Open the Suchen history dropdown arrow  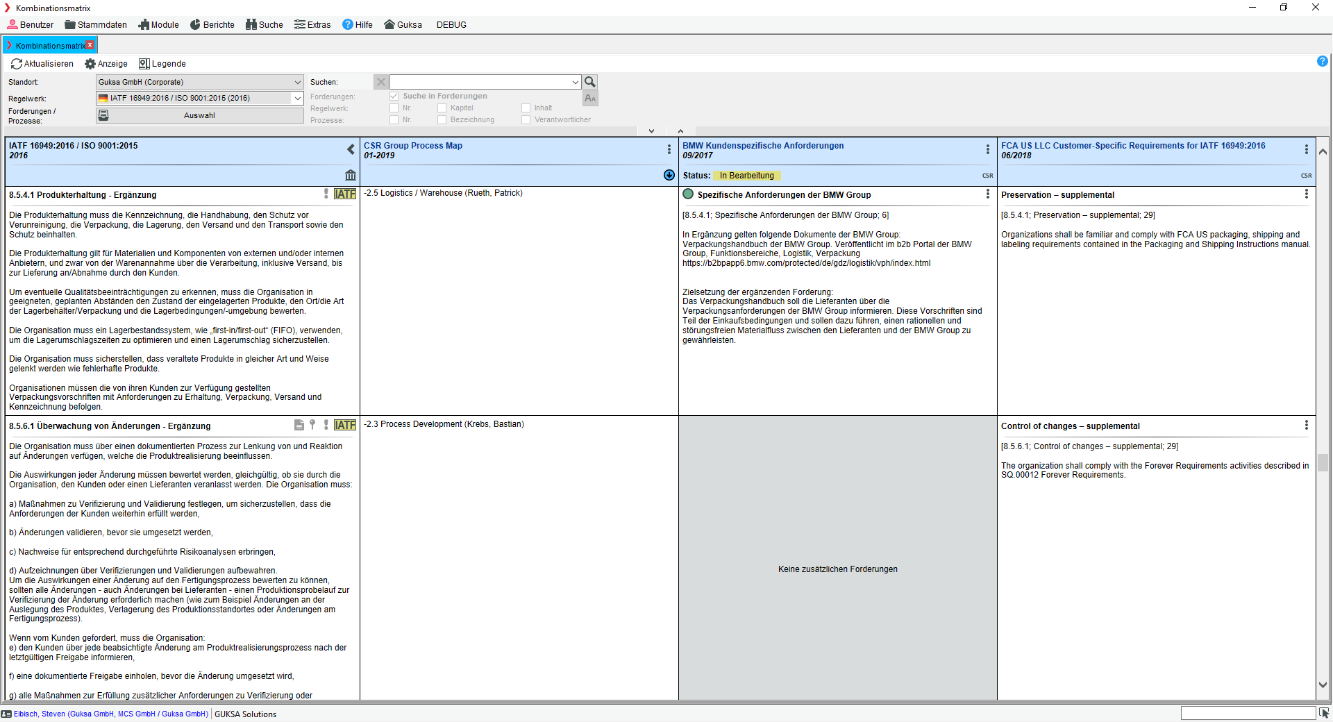click(576, 82)
